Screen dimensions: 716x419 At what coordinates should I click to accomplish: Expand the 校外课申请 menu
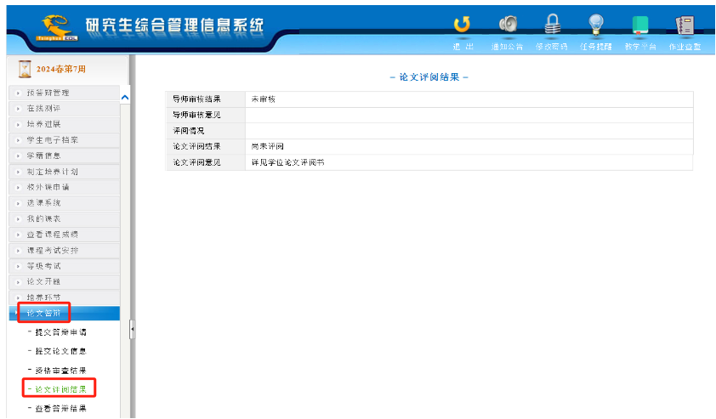click(x=65, y=187)
